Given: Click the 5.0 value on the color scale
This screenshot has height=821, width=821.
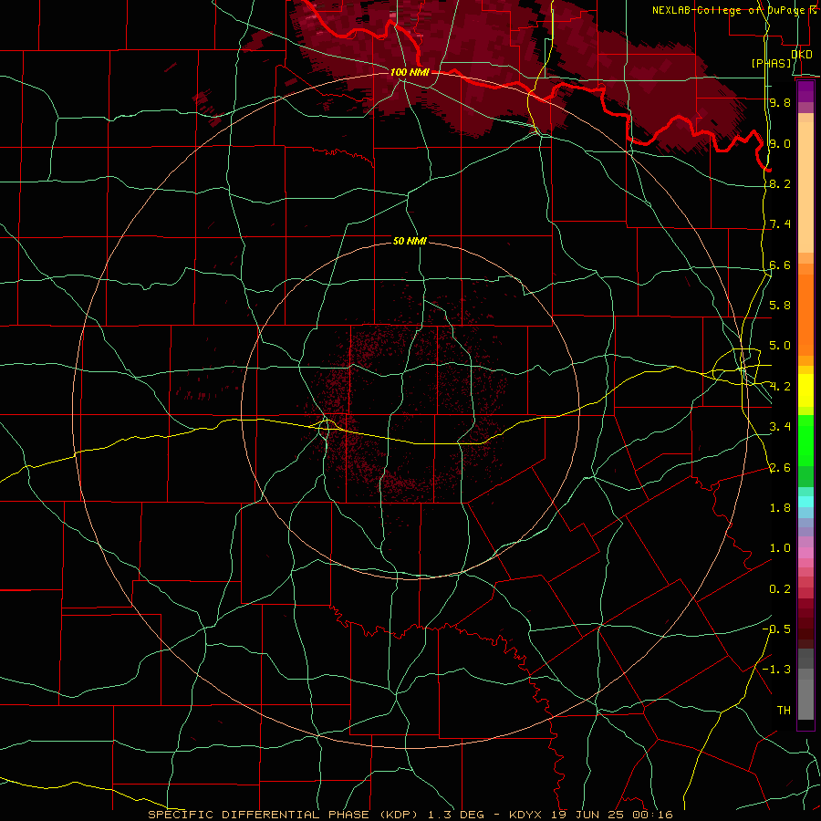Looking at the screenshot, I should (x=780, y=346).
